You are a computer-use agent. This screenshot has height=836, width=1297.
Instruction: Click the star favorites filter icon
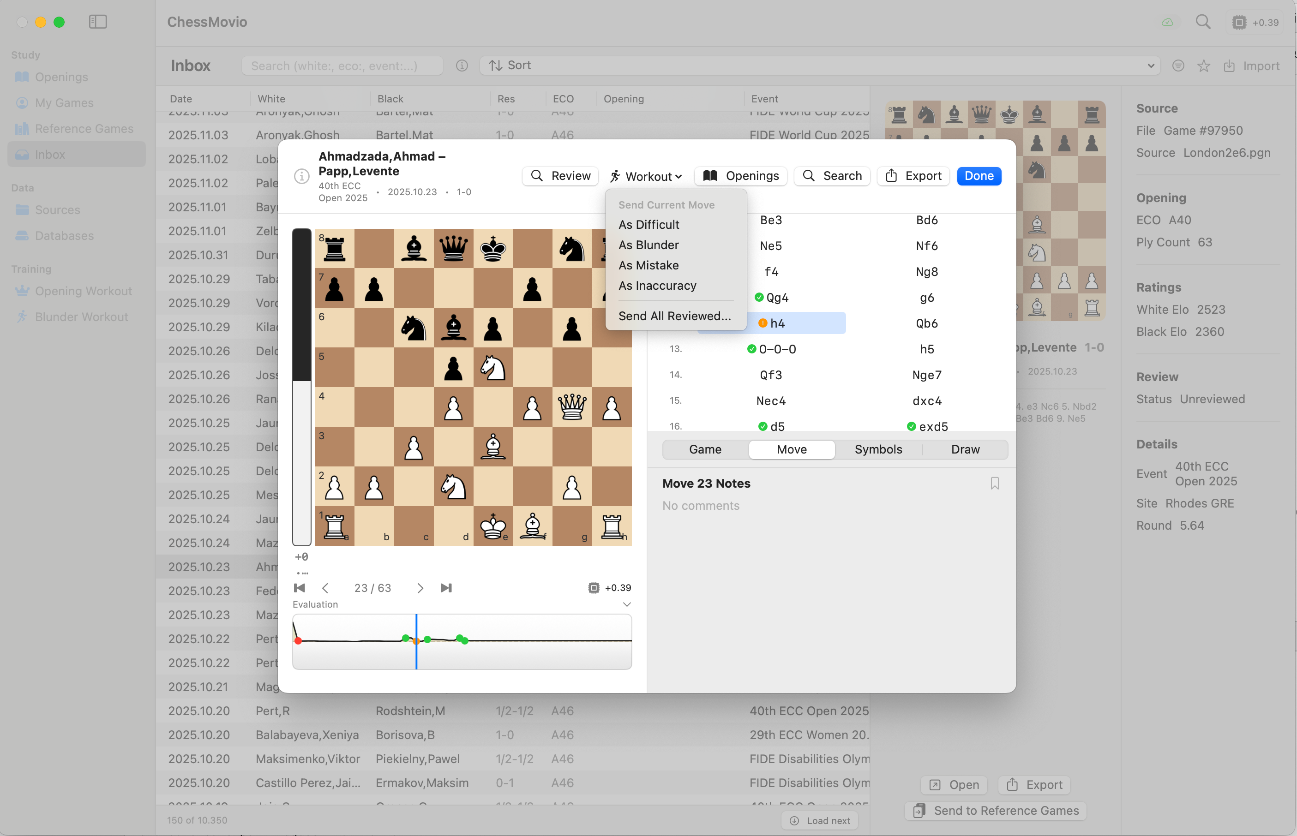point(1204,66)
